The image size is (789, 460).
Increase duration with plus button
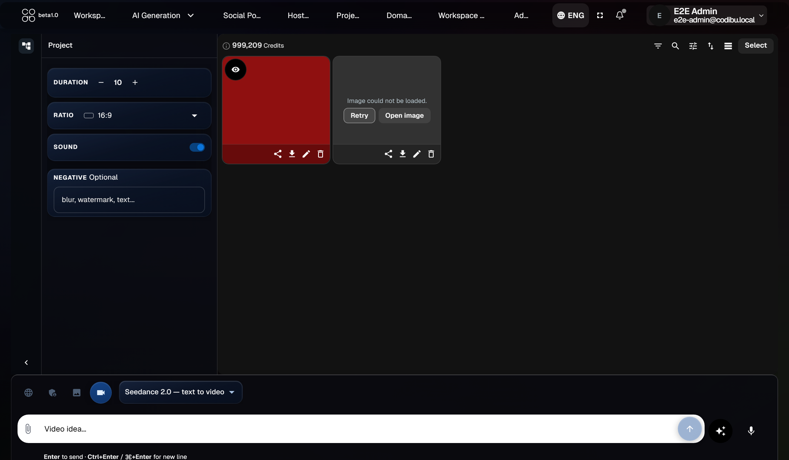click(135, 82)
